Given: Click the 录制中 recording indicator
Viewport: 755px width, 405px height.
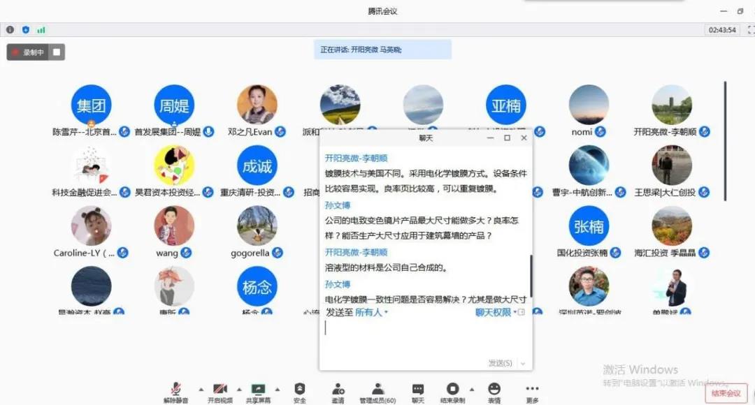Looking at the screenshot, I should tap(29, 52).
